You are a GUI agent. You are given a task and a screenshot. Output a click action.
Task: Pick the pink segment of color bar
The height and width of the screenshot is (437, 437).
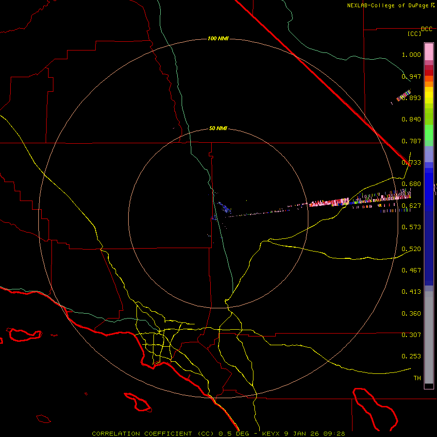click(429, 52)
